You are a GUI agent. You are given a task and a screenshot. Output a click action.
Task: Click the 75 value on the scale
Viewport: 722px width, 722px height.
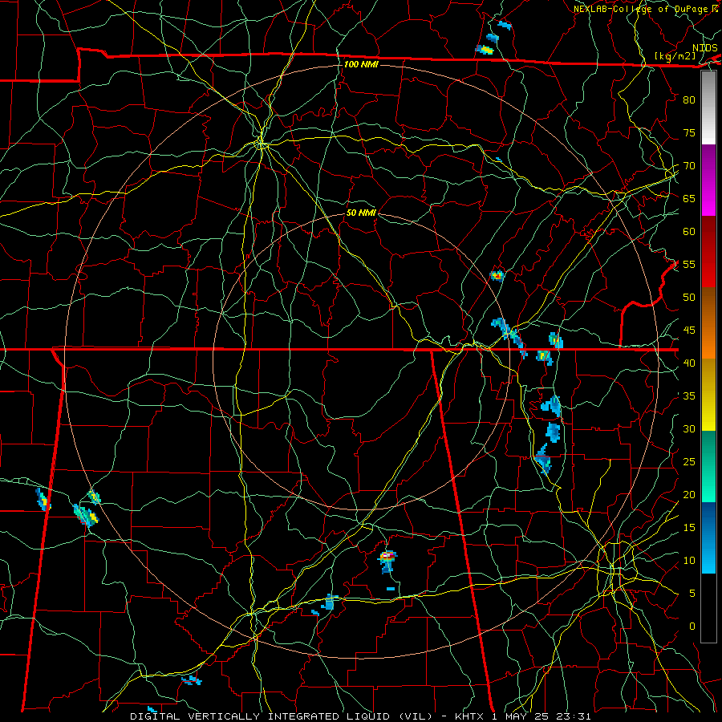coord(689,132)
